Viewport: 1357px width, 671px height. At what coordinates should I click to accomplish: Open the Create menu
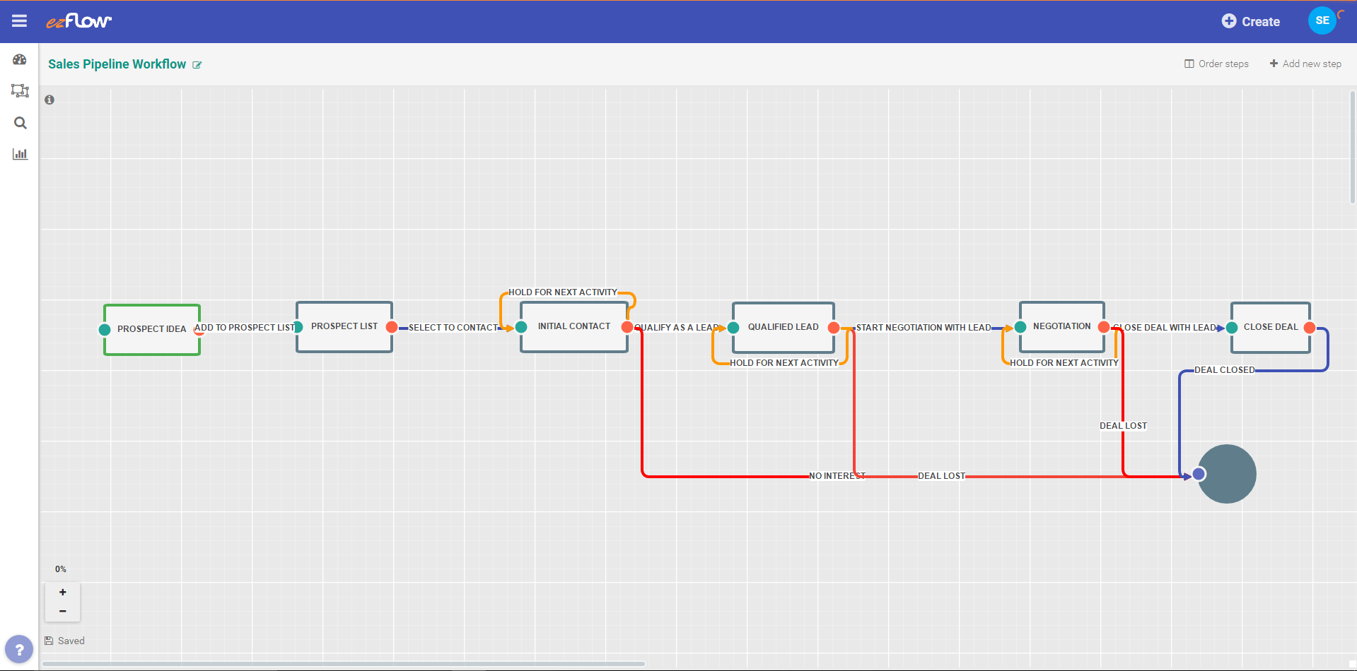click(x=1250, y=21)
